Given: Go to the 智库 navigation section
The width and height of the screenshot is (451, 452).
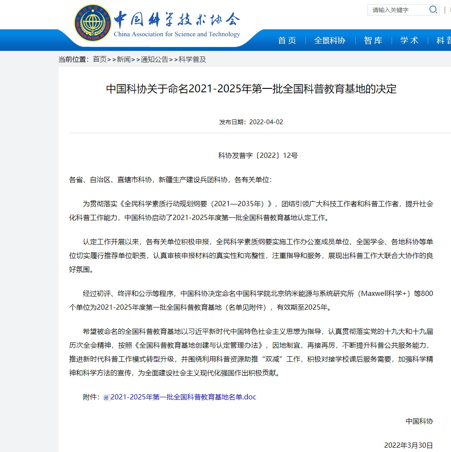Looking at the screenshot, I should (373, 41).
